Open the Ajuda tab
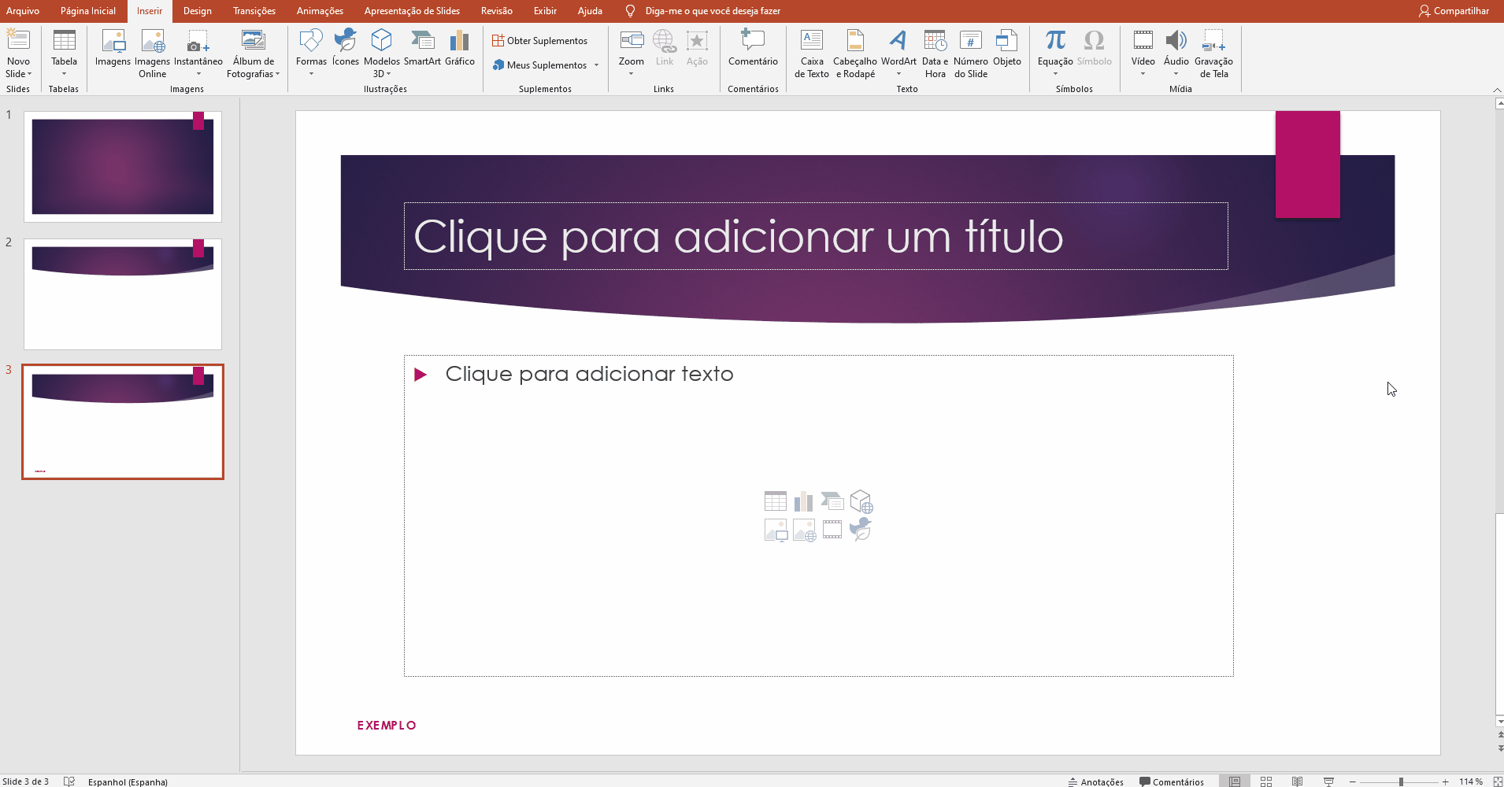This screenshot has width=1504, height=787. click(x=590, y=11)
